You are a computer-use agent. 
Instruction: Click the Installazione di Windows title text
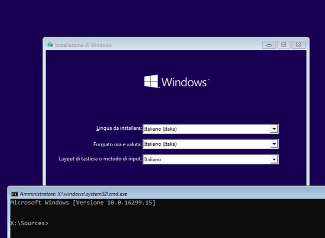tap(83, 45)
